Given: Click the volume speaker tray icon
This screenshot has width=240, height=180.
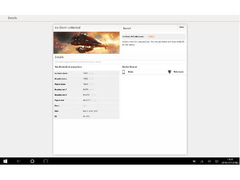Looking at the screenshot, I should pyautogui.click(x=209, y=161).
